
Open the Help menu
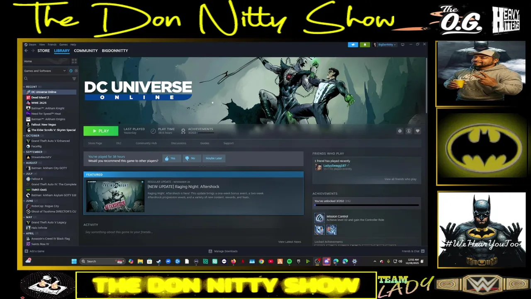pyautogui.click(x=73, y=44)
